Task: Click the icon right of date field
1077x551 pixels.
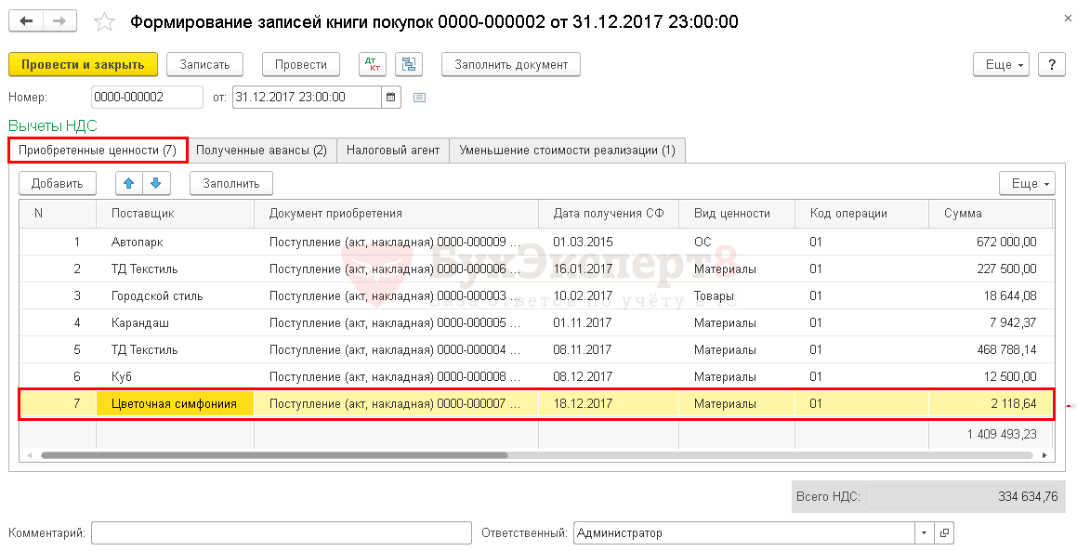Action: (419, 97)
